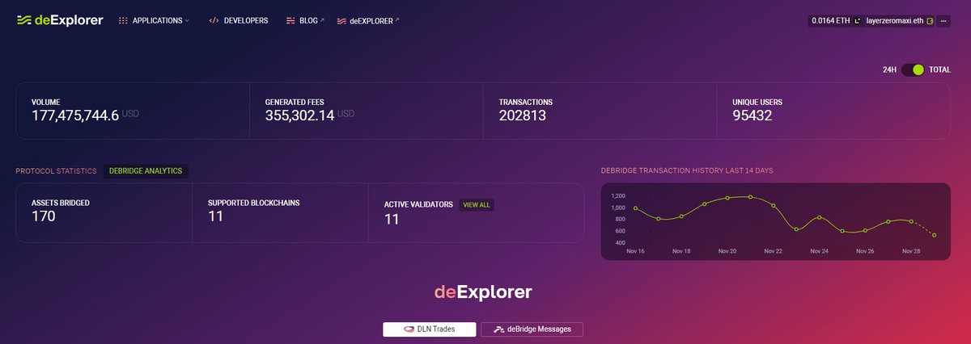Click the unique users count 95432
Image resolution: width=971 pixels, height=344 pixels.
[x=753, y=115]
